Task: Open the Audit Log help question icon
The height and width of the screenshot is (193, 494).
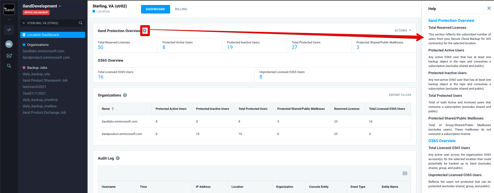Action: tap(118, 158)
